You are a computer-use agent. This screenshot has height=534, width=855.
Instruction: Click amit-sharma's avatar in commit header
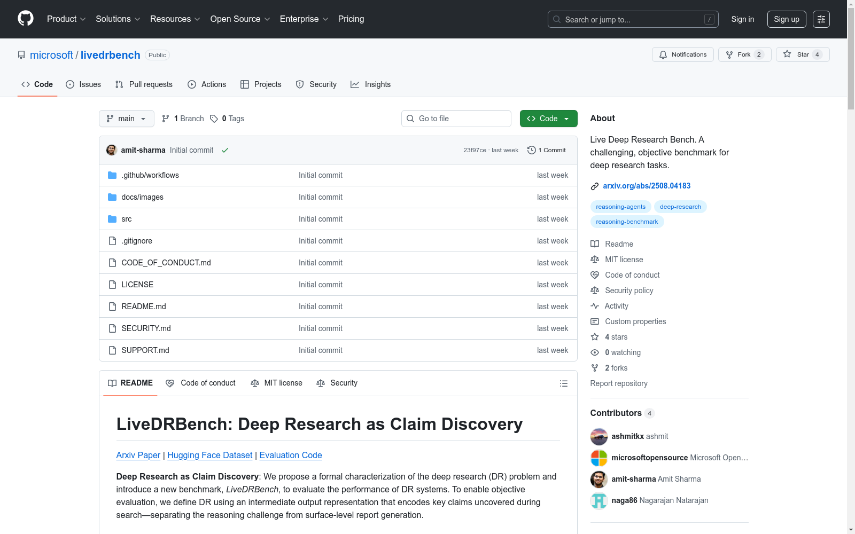click(x=112, y=150)
